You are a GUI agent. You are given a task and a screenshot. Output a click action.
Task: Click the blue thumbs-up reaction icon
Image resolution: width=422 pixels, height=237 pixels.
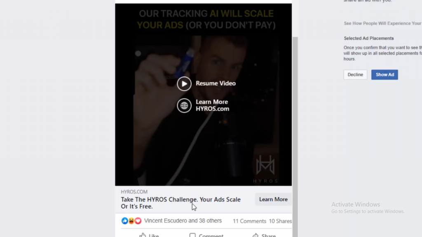tap(124, 221)
